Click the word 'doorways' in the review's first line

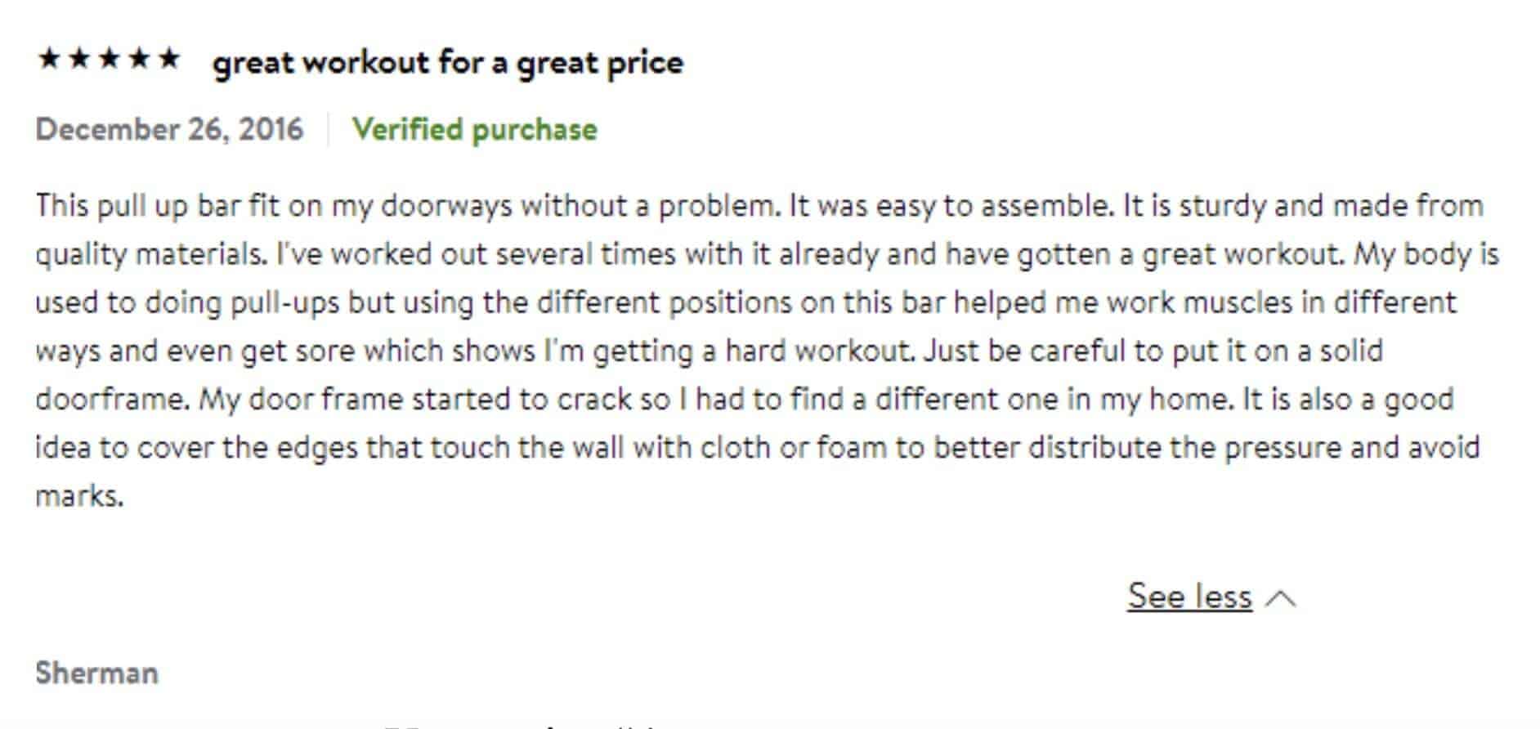(447, 206)
